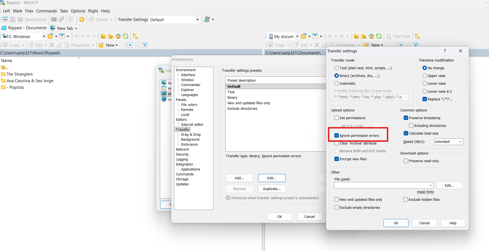
Task: Click the Duplicate... button in Preferences
Action: 272,189
